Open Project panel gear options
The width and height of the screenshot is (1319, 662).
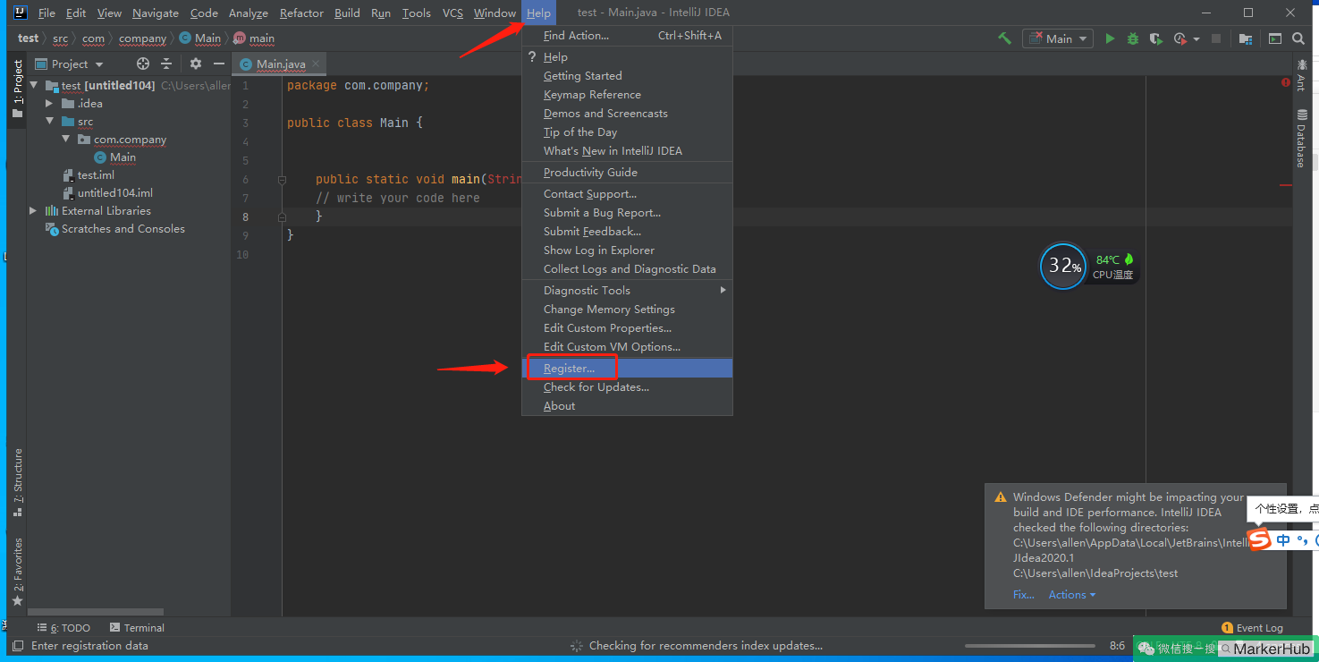[x=196, y=64]
